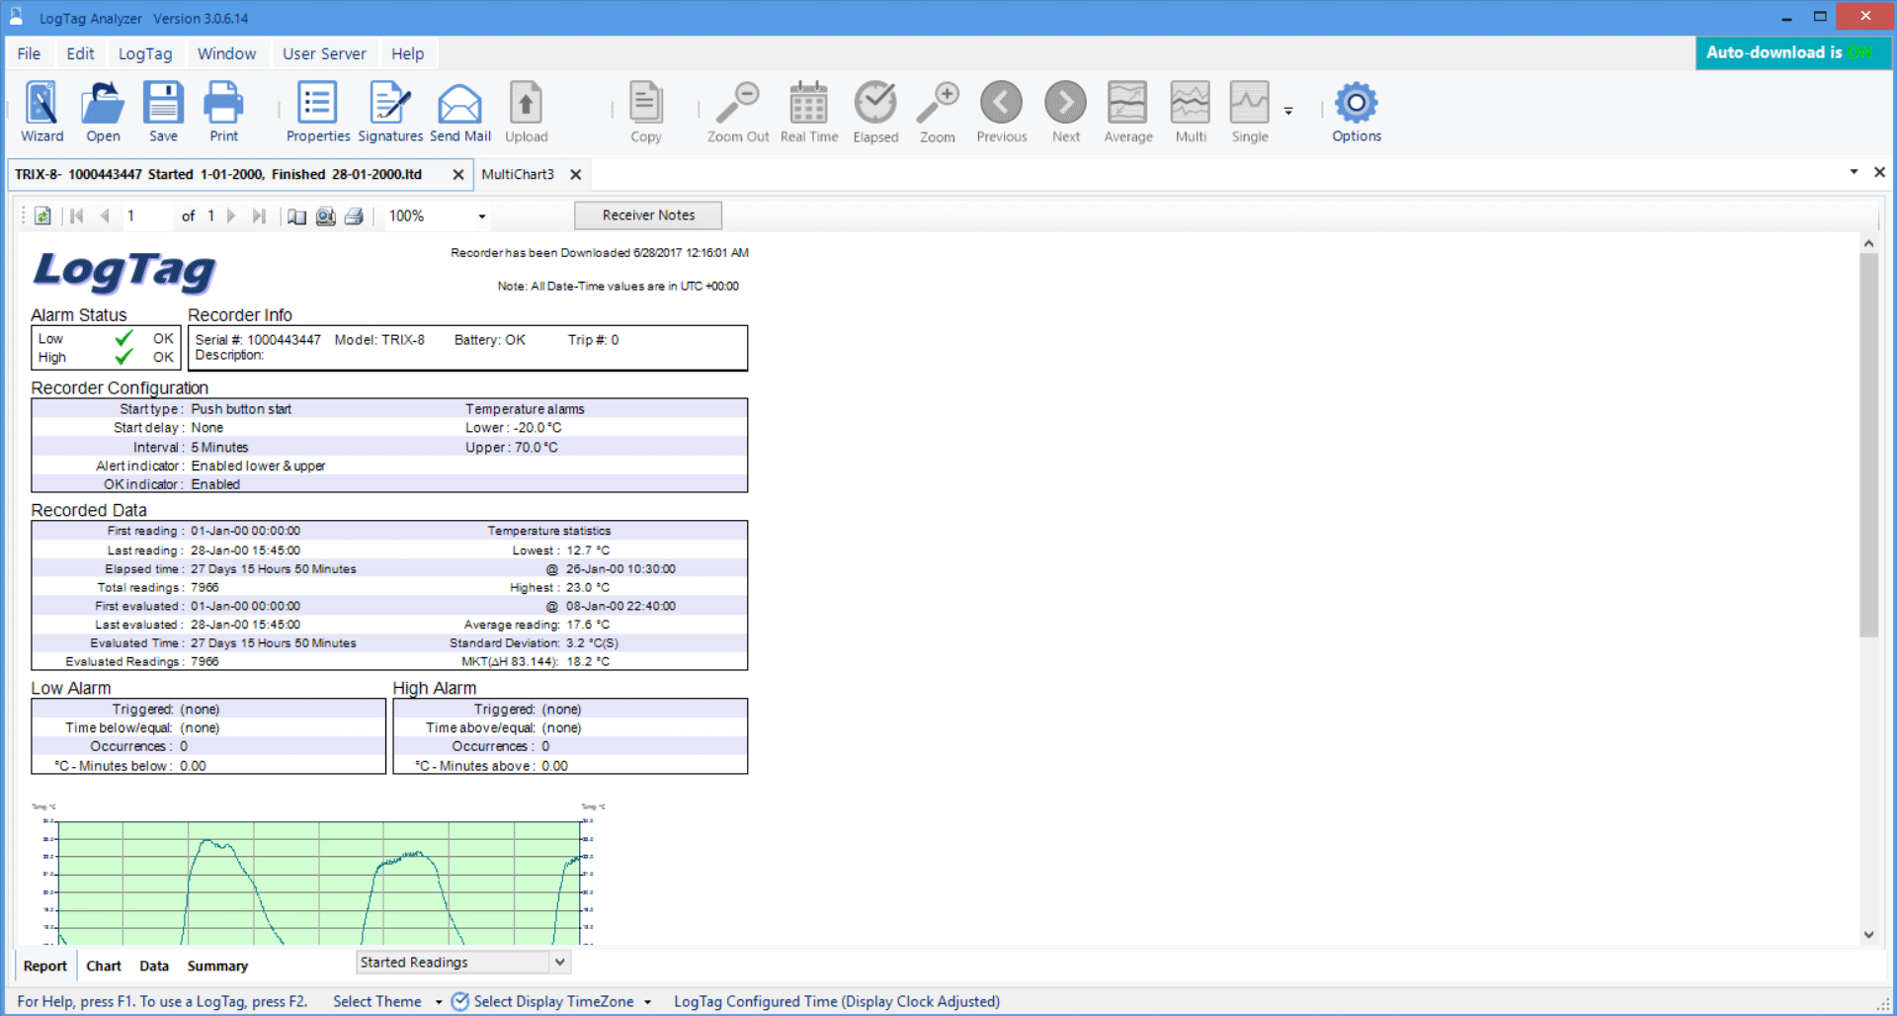Refresh the report preview

point(41,214)
